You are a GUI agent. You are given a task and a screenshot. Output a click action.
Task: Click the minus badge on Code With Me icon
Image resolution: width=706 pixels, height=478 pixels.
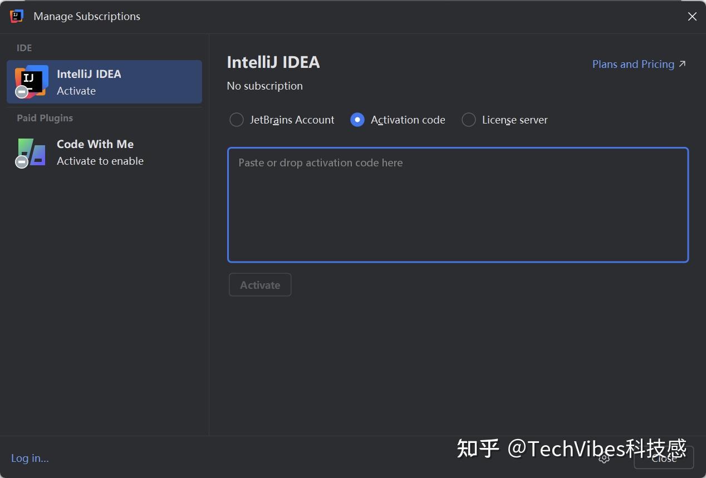[x=22, y=162]
